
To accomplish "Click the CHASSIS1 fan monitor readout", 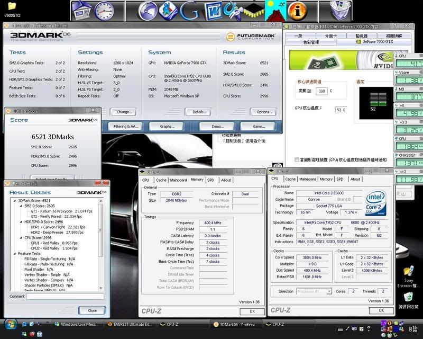I will tap(409, 163).
